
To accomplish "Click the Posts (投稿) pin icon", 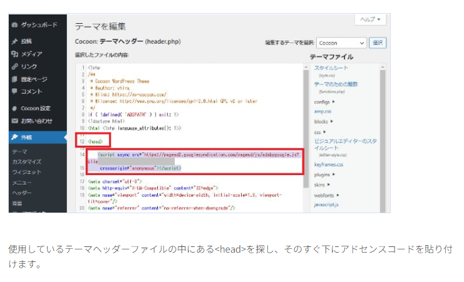I will click(x=14, y=42).
